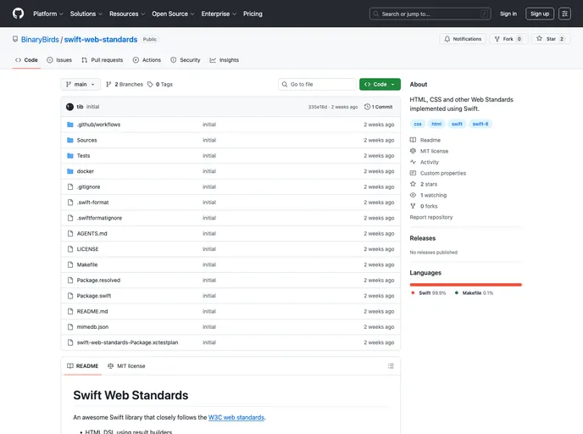Screen dimensions: 583x434
Task: Switch to the Security tab
Action: (x=186, y=60)
